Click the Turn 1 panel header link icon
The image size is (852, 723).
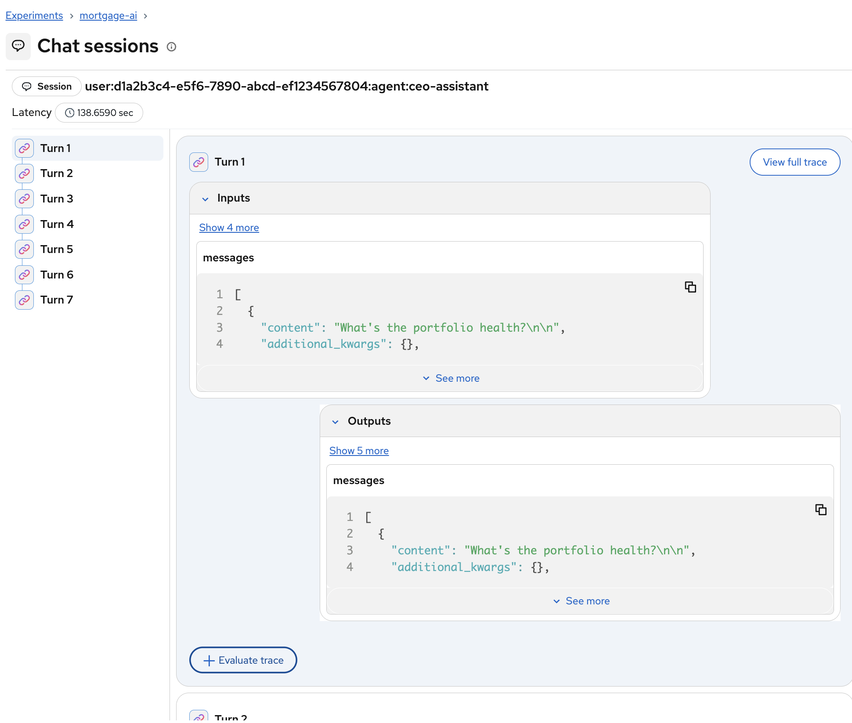tap(199, 162)
